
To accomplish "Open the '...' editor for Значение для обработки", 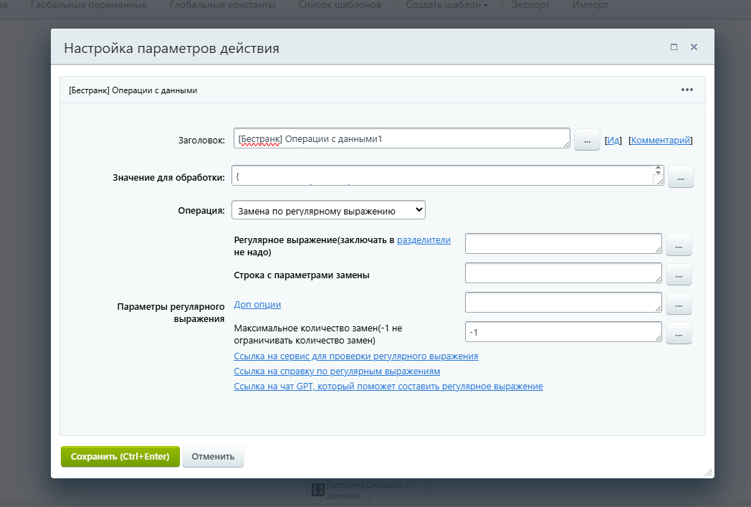I will click(x=680, y=176).
